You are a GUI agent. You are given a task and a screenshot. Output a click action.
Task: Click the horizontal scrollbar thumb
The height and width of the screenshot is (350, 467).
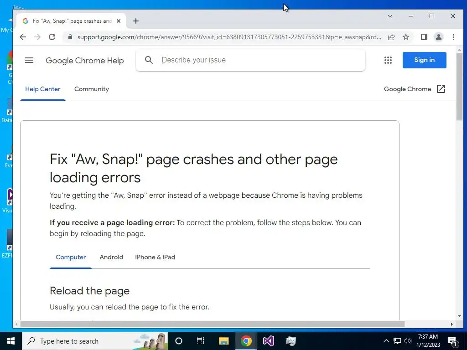[213, 324]
